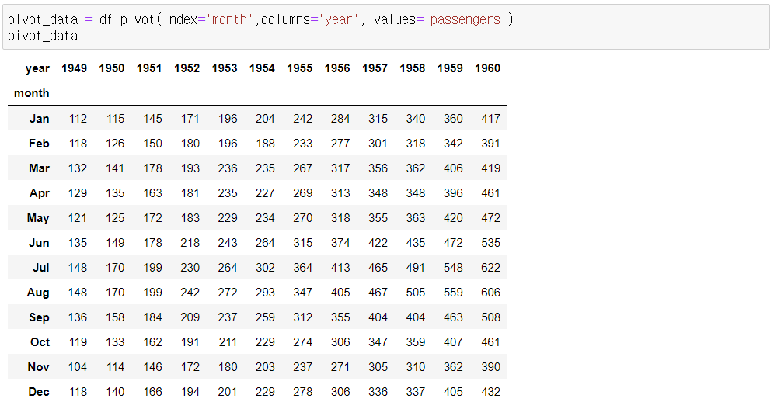Select the 1950 column header
The image size is (774, 409).
pos(112,68)
